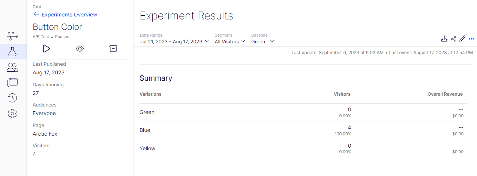This screenshot has height=176, width=477.
Task: Go back to Experiments Overview
Action: point(65,15)
